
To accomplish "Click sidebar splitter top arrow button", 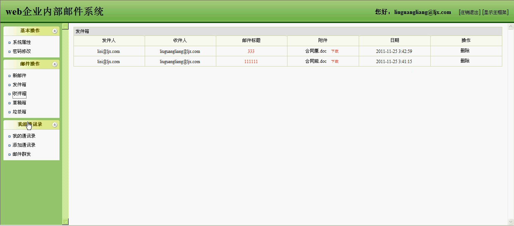I will click(x=66, y=26).
